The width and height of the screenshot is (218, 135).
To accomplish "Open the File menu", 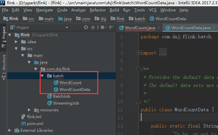I will coord(5,10).
